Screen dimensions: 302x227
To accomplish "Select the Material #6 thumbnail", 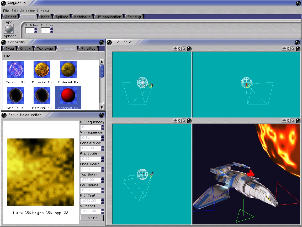I will coord(42,70).
